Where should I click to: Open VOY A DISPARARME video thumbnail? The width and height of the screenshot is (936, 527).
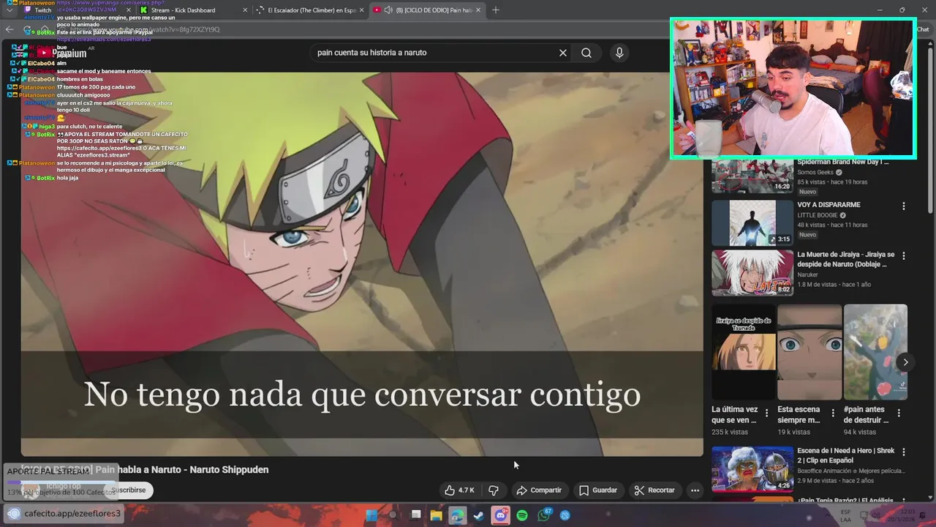pyautogui.click(x=752, y=223)
